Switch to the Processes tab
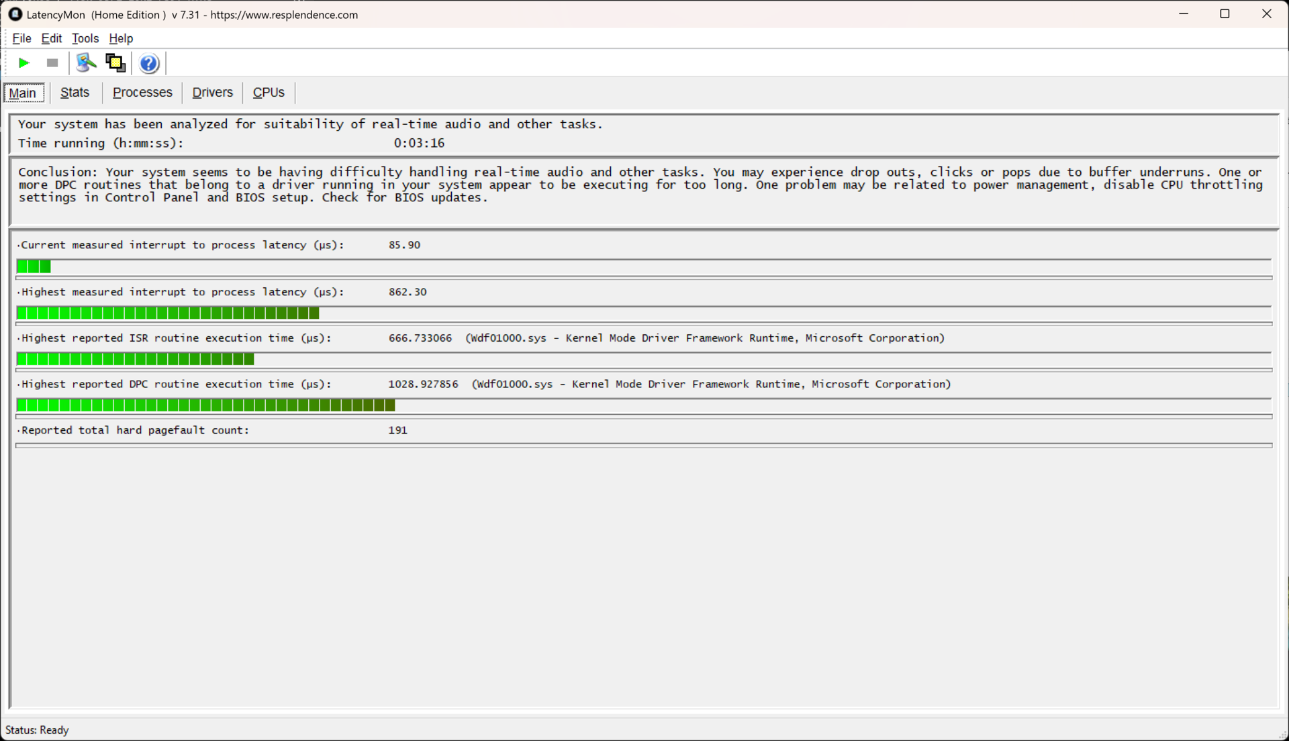Viewport: 1289px width, 741px height. coord(142,93)
